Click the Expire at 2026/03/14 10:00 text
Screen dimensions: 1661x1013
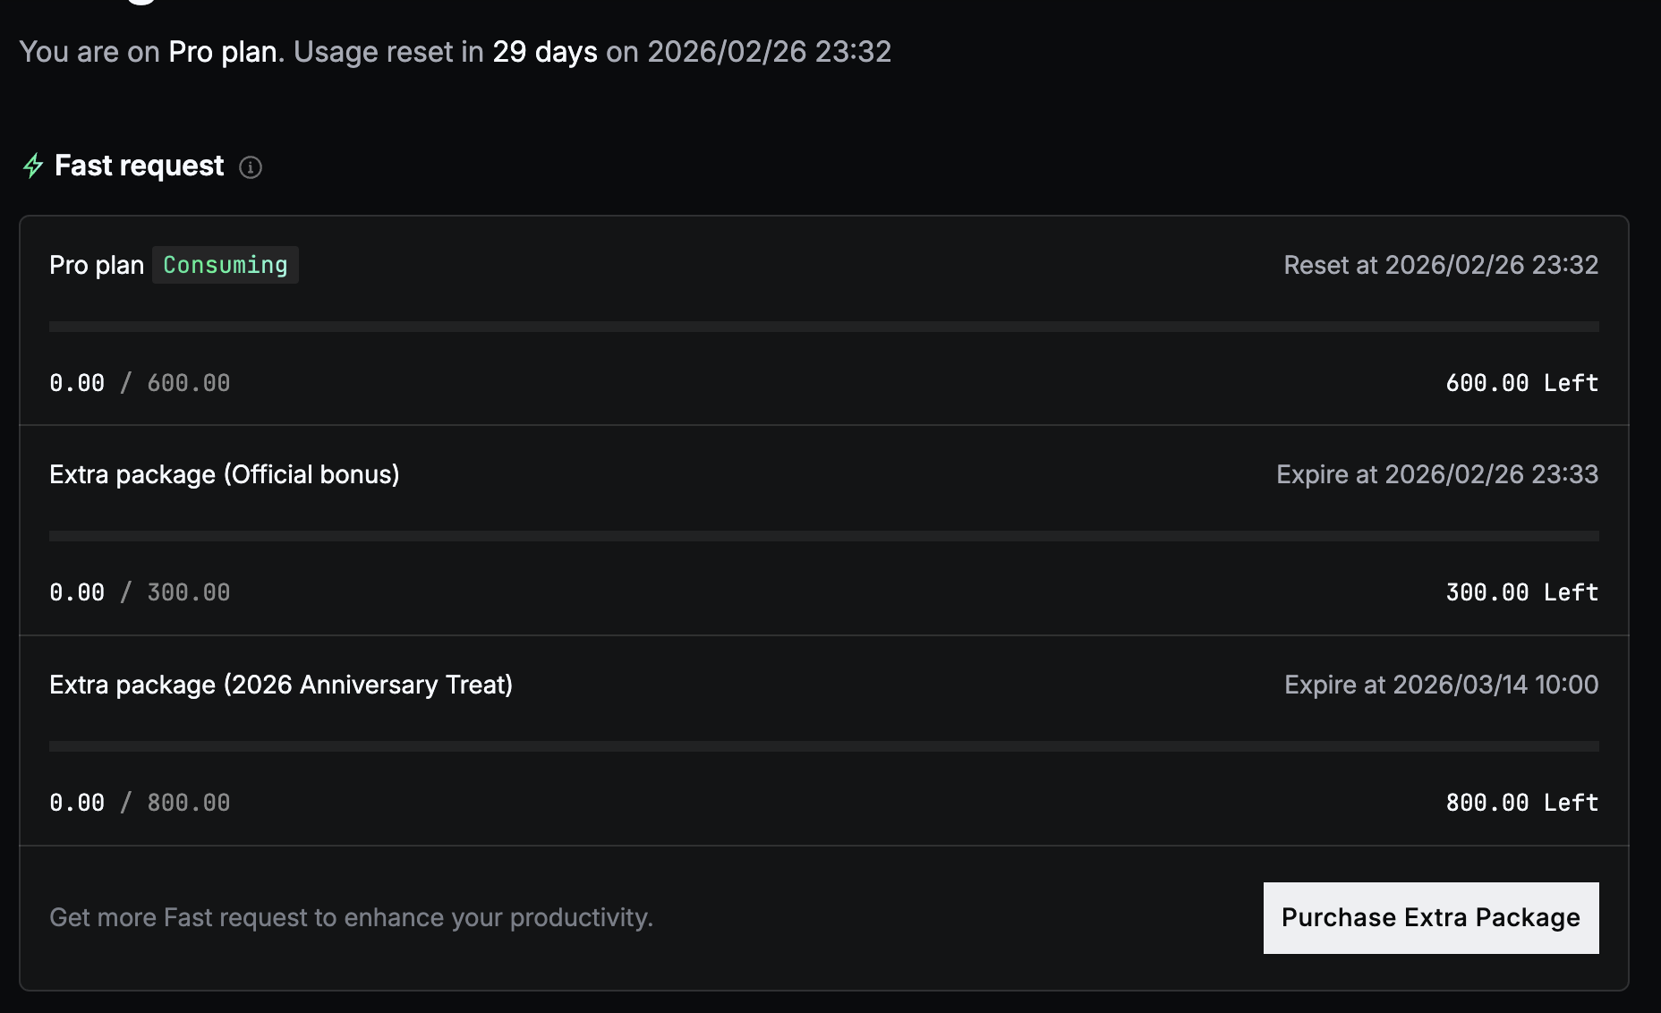pos(1441,685)
